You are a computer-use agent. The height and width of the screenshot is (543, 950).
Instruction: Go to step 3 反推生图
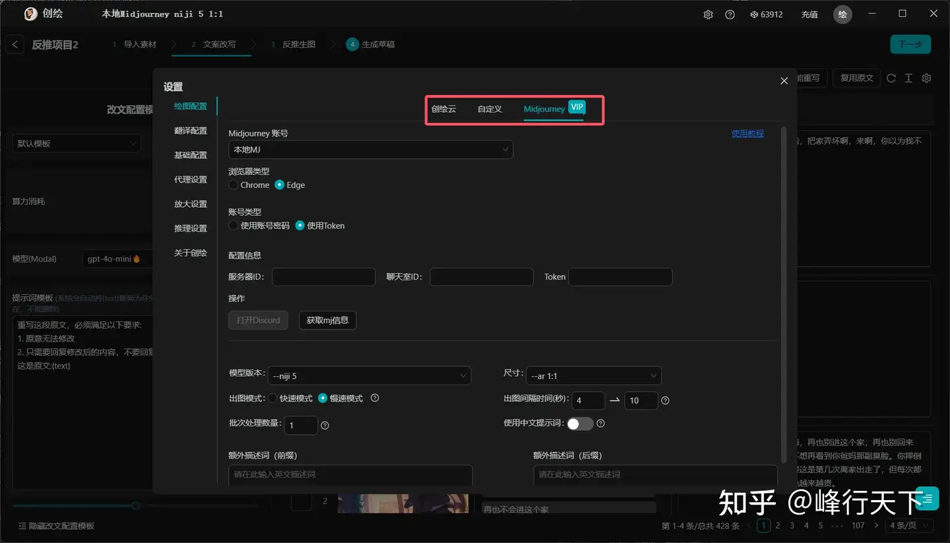point(294,44)
